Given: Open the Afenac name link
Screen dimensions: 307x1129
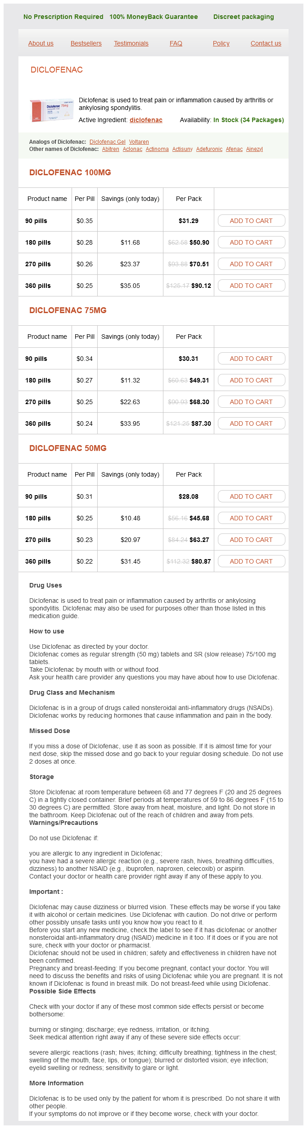Looking at the screenshot, I should [x=234, y=149].
